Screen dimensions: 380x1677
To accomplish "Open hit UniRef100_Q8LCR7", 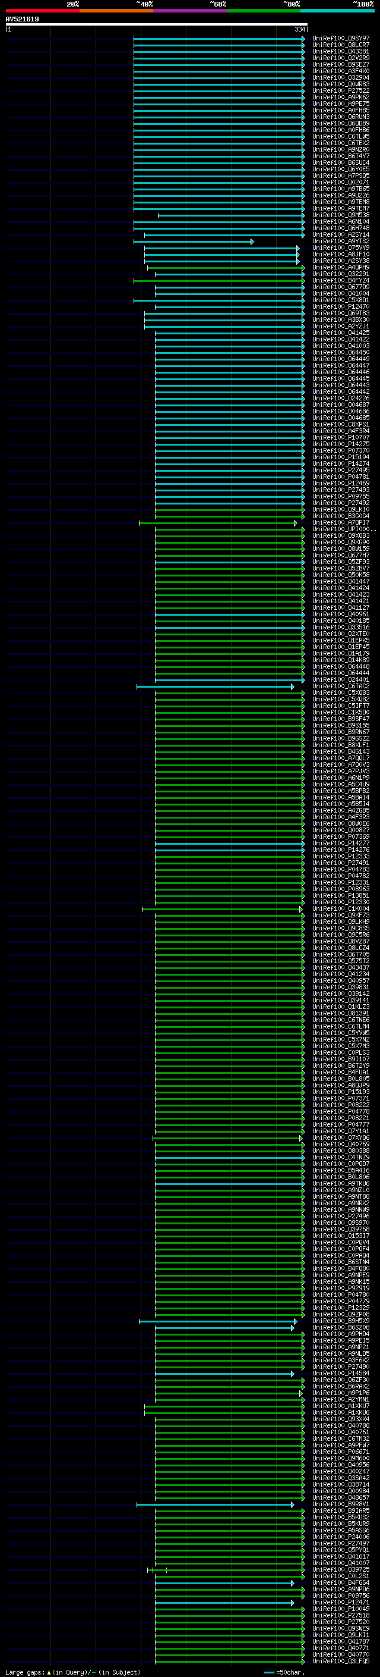I will pyautogui.click(x=340, y=45).
